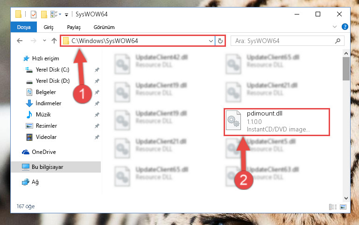
Task: Click the Ara: SysWOW64 search field
Action: coord(283,41)
